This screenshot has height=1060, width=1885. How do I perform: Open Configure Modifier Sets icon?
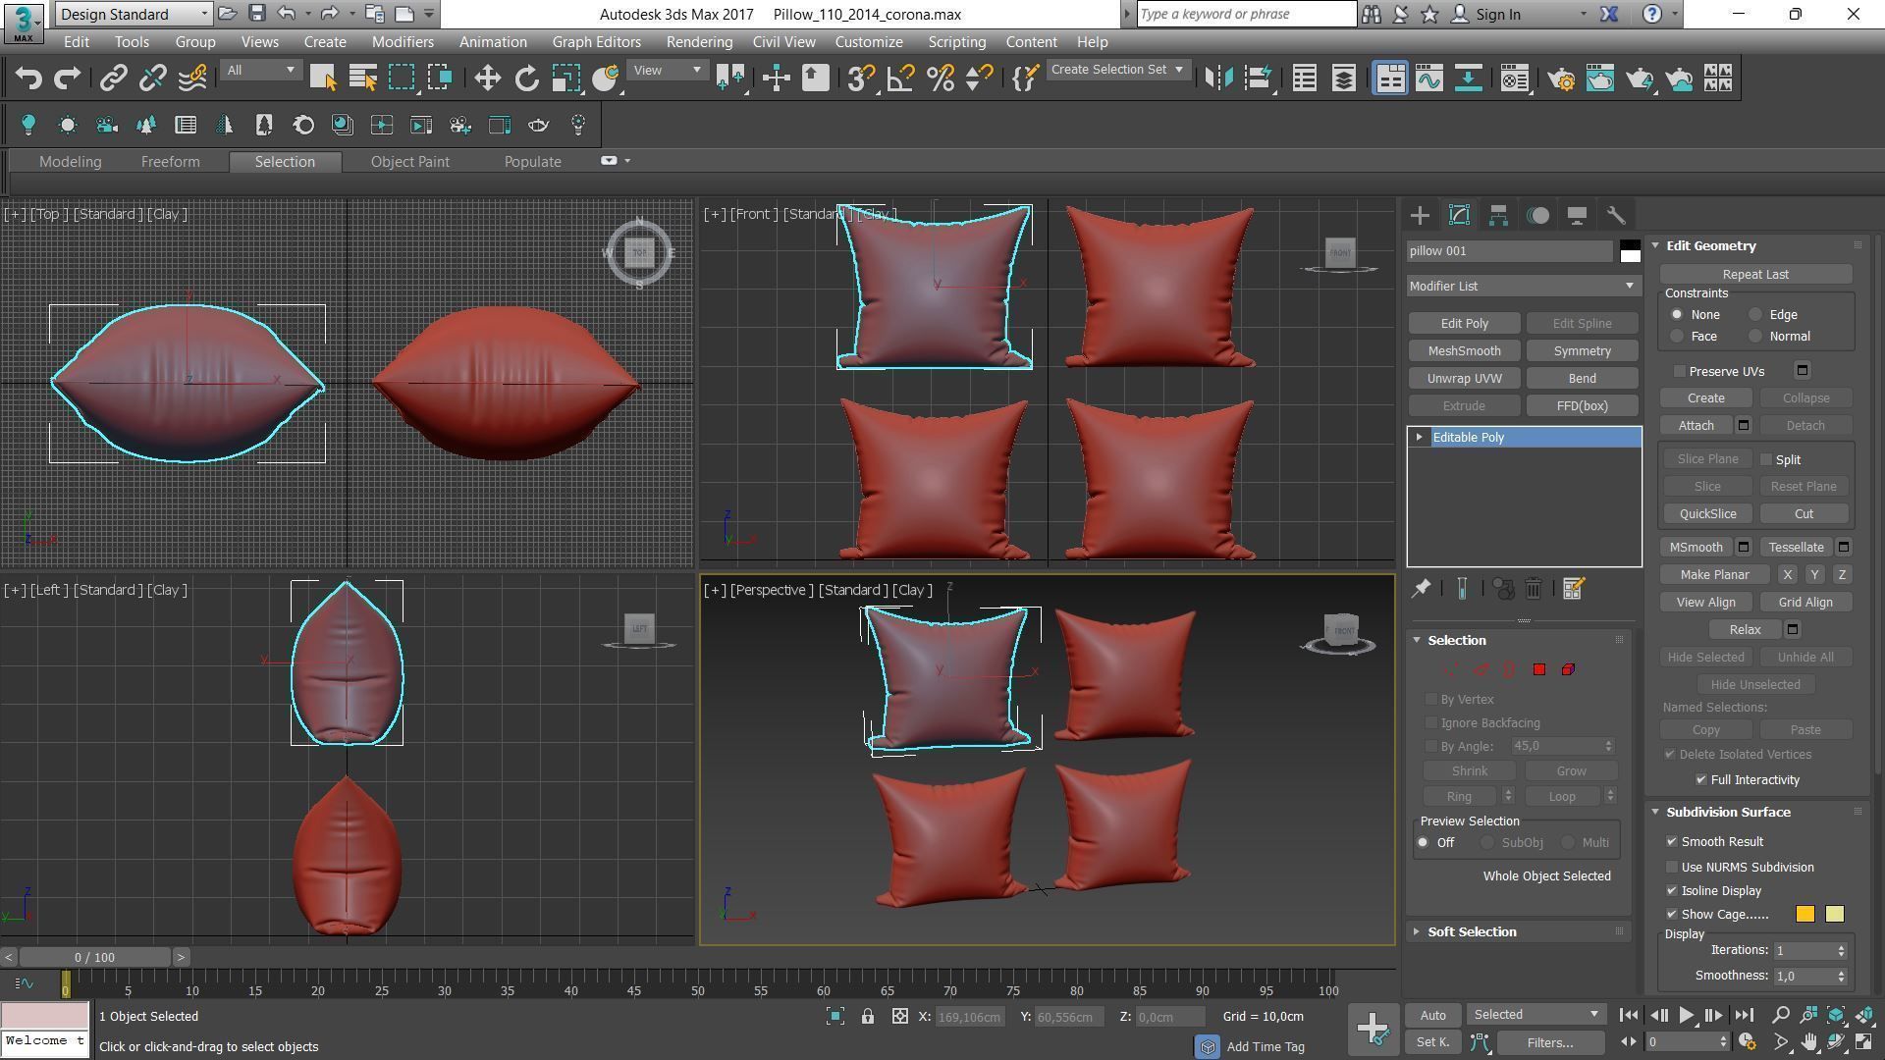(x=1573, y=589)
